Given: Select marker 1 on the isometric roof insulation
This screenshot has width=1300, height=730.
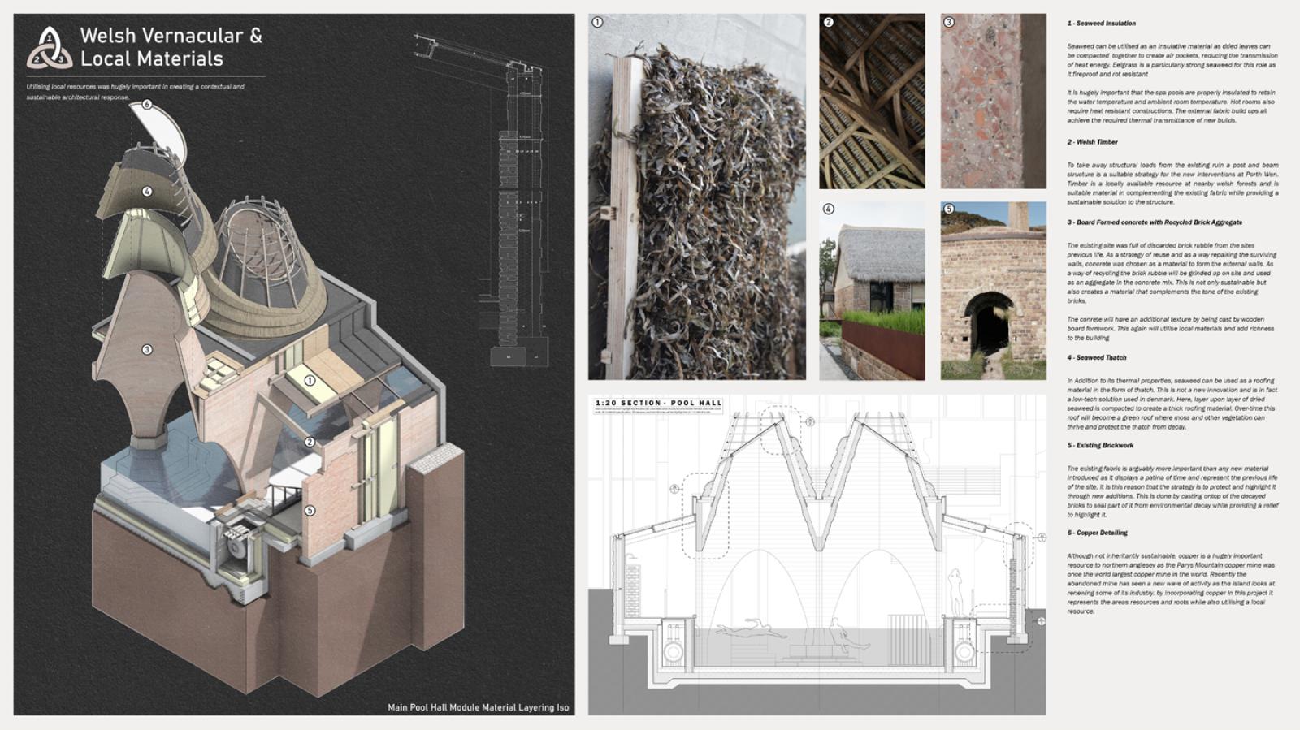Looking at the screenshot, I should [310, 380].
